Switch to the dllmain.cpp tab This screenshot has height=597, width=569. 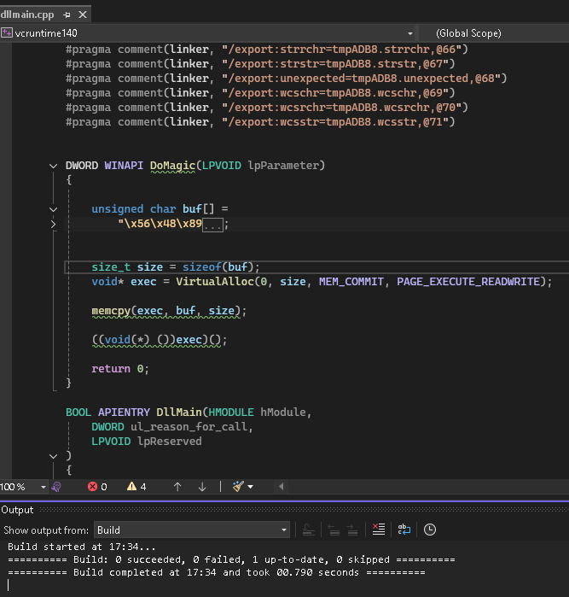(27, 15)
